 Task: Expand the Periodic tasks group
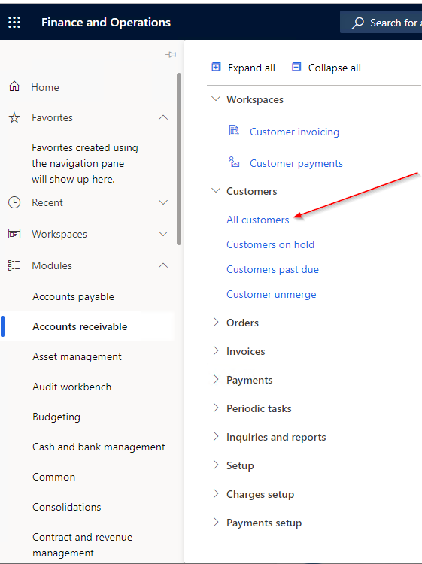point(216,408)
